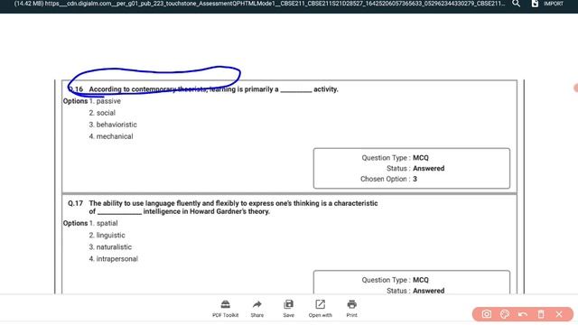Image resolution: width=578 pixels, height=325 pixels.
Task: Open the search magnifier in top bar
Action: click(516, 4)
